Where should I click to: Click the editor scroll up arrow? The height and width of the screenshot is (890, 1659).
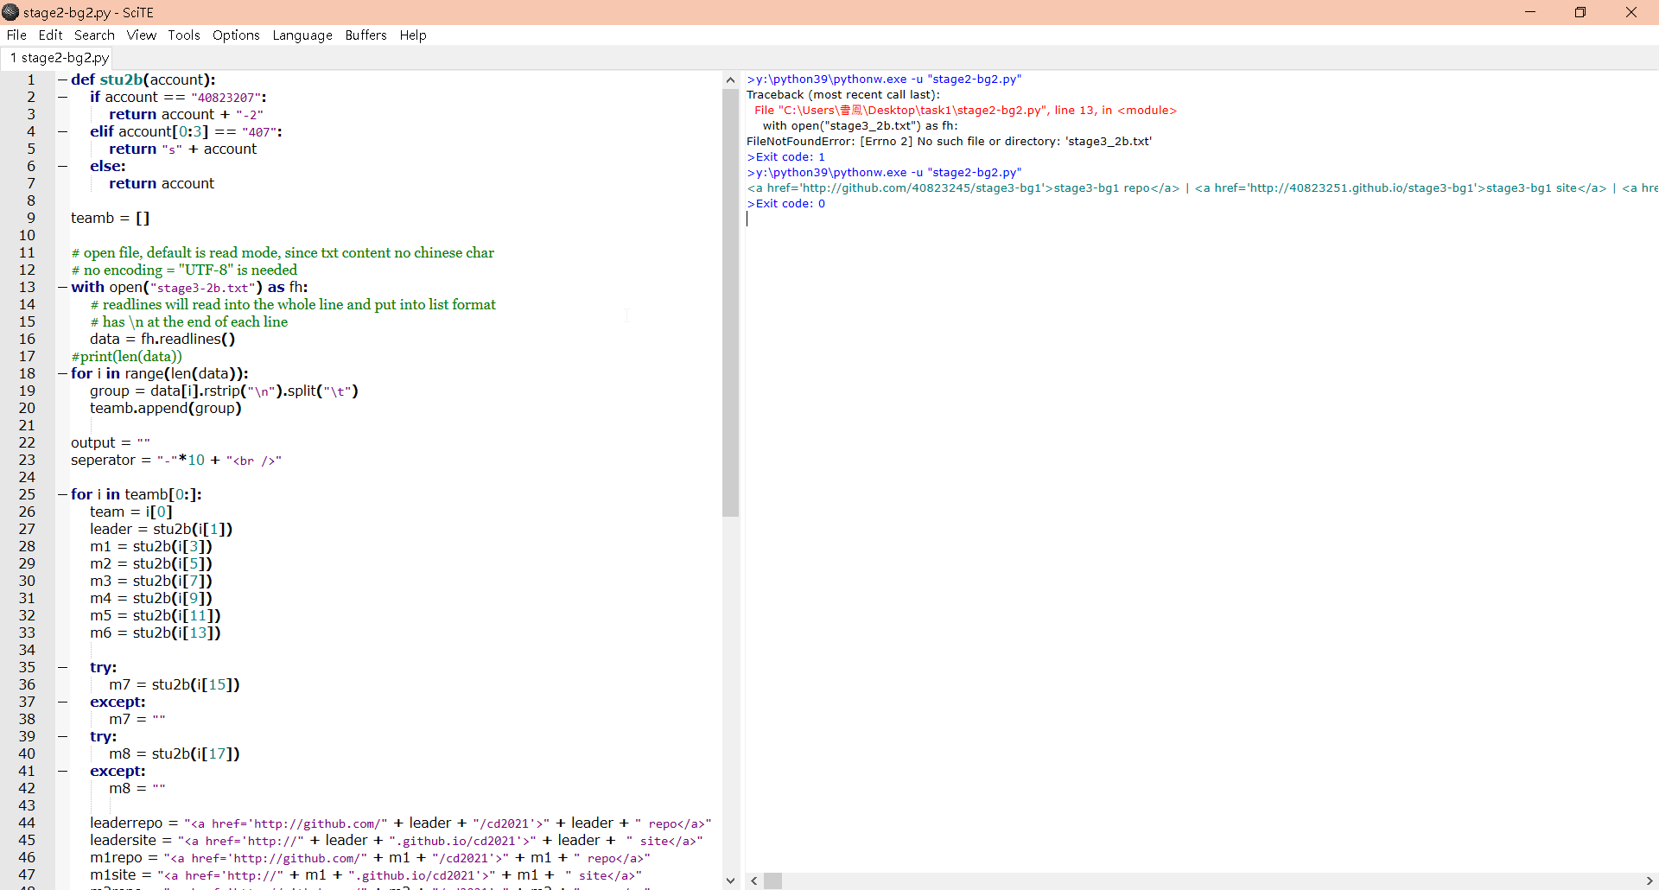click(x=730, y=79)
